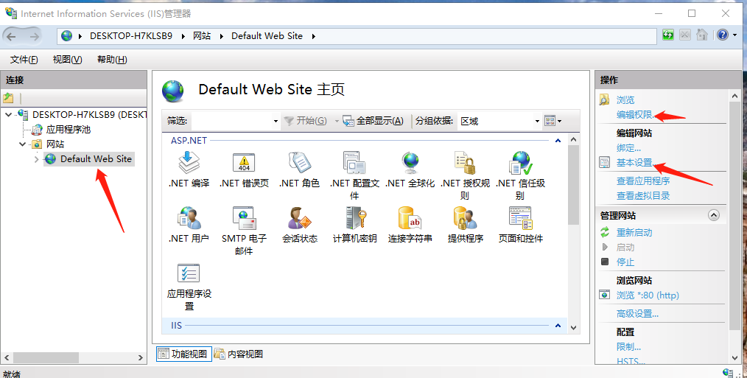This screenshot has width=747, height=378.
Task: Click the back navigation arrow
Action: coord(12,36)
